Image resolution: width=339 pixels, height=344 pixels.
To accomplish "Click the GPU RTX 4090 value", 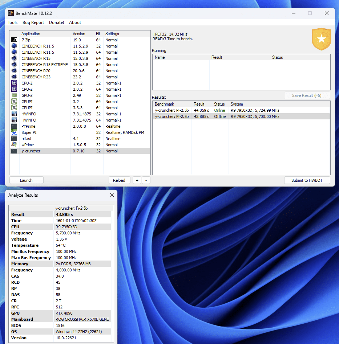I will pyautogui.click(x=64, y=313).
